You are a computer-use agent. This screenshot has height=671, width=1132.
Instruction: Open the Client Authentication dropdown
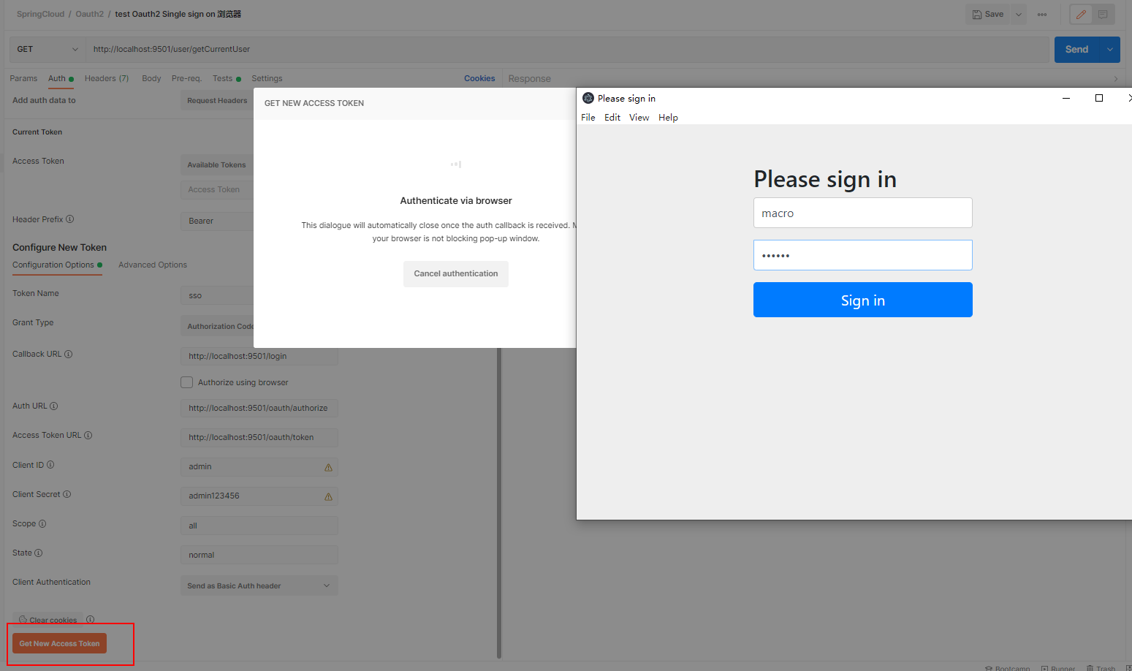(x=259, y=585)
